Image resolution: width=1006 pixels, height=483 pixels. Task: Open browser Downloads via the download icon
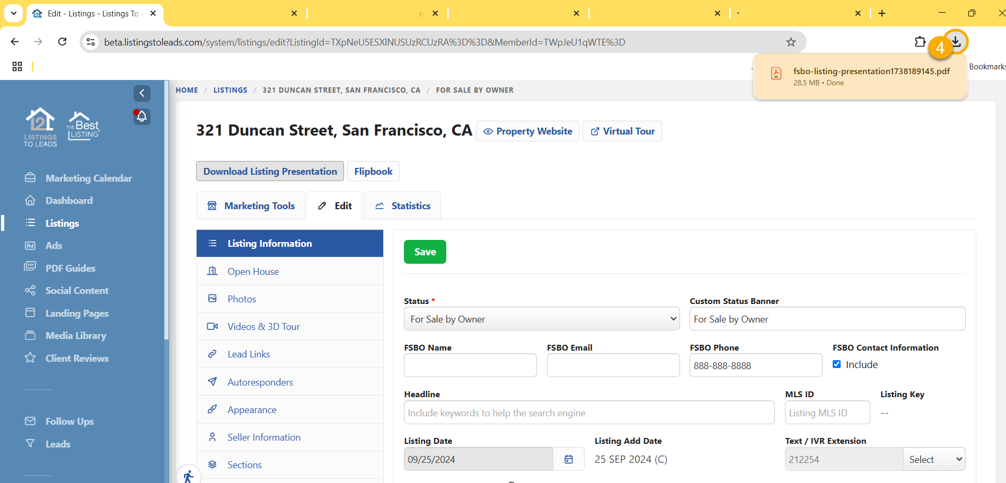click(x=955, y=41)
